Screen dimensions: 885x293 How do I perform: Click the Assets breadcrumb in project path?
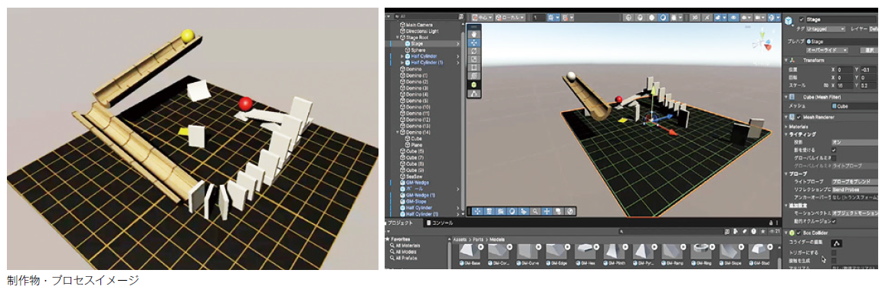tap(460, 239)
